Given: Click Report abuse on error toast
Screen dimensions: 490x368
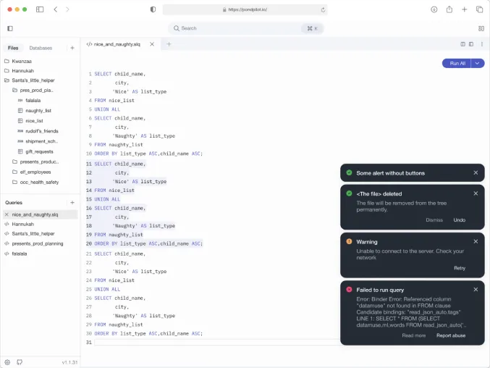Looking at the screenshot, I should [x=451, y=335].
